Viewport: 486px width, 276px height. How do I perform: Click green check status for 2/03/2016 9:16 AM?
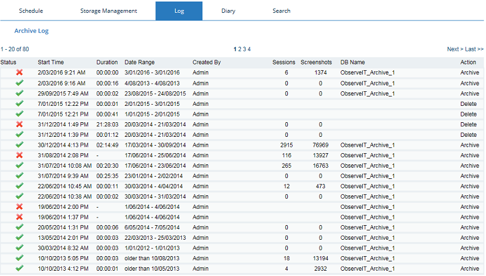pyautogui.click(x=19, y=83)
